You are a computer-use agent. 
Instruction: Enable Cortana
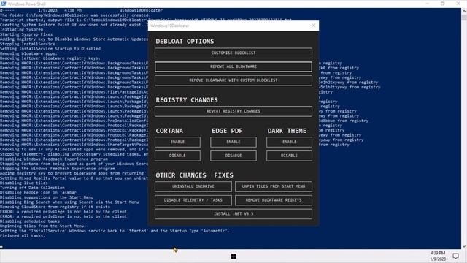coord(177,142)
